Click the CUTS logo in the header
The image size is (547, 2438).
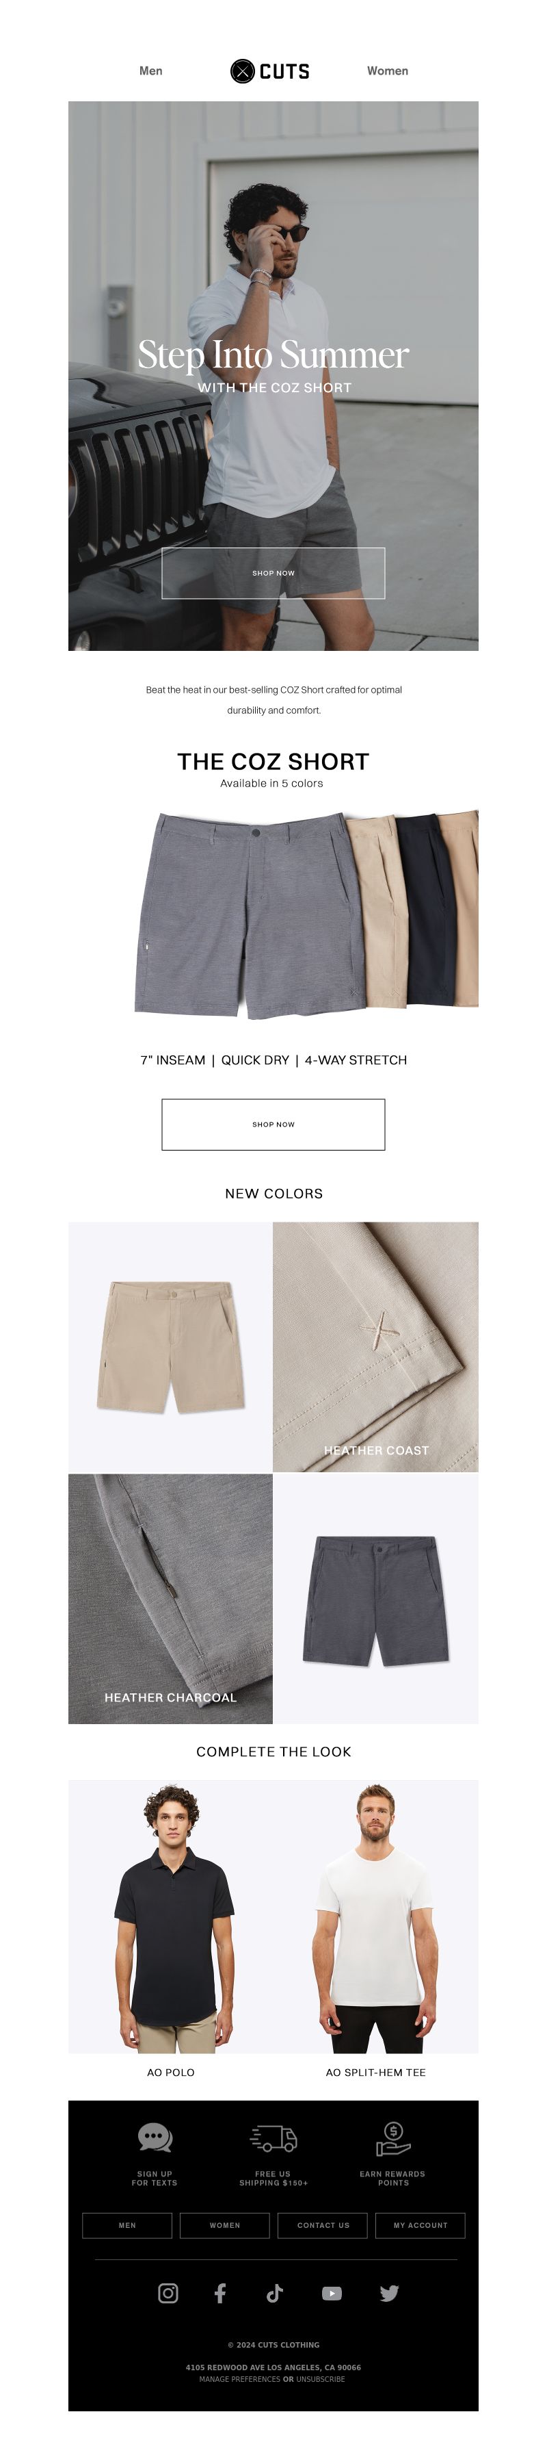[270, 71]
